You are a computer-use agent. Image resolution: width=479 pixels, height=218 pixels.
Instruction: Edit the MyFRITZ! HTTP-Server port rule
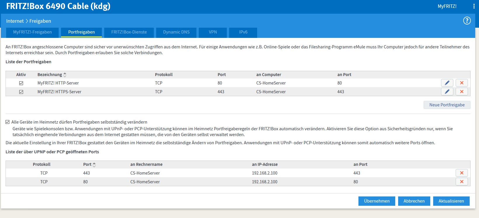(447, 83)
